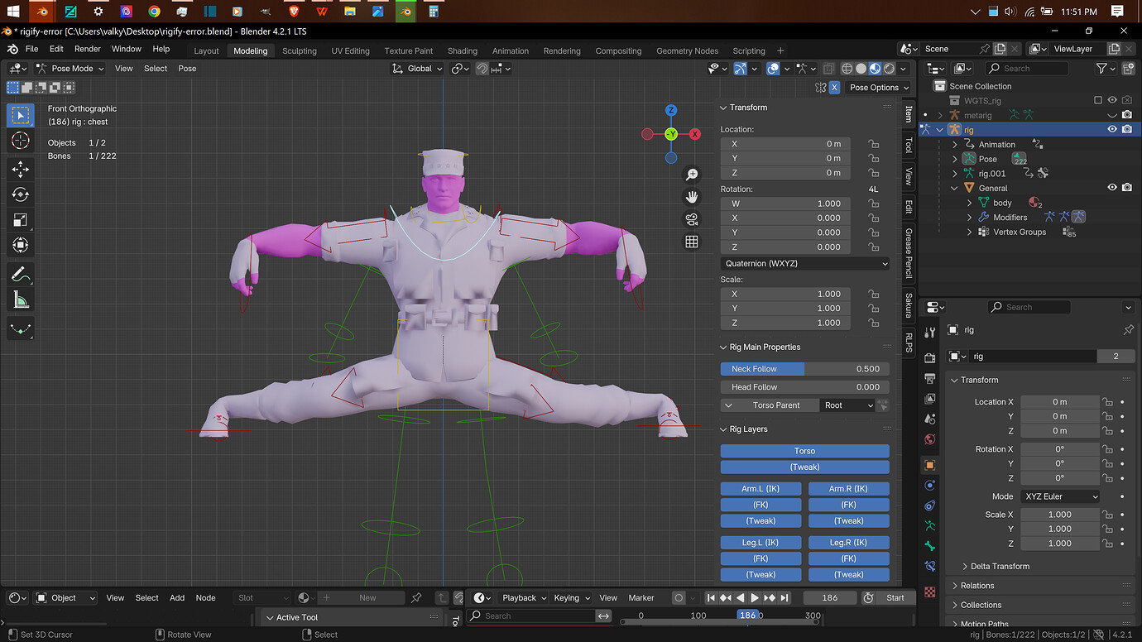Image resolution: width=1142 pixels, height=642 pixels.
Task: Expand the Delta Transform section
Action: pos(1000,567)
